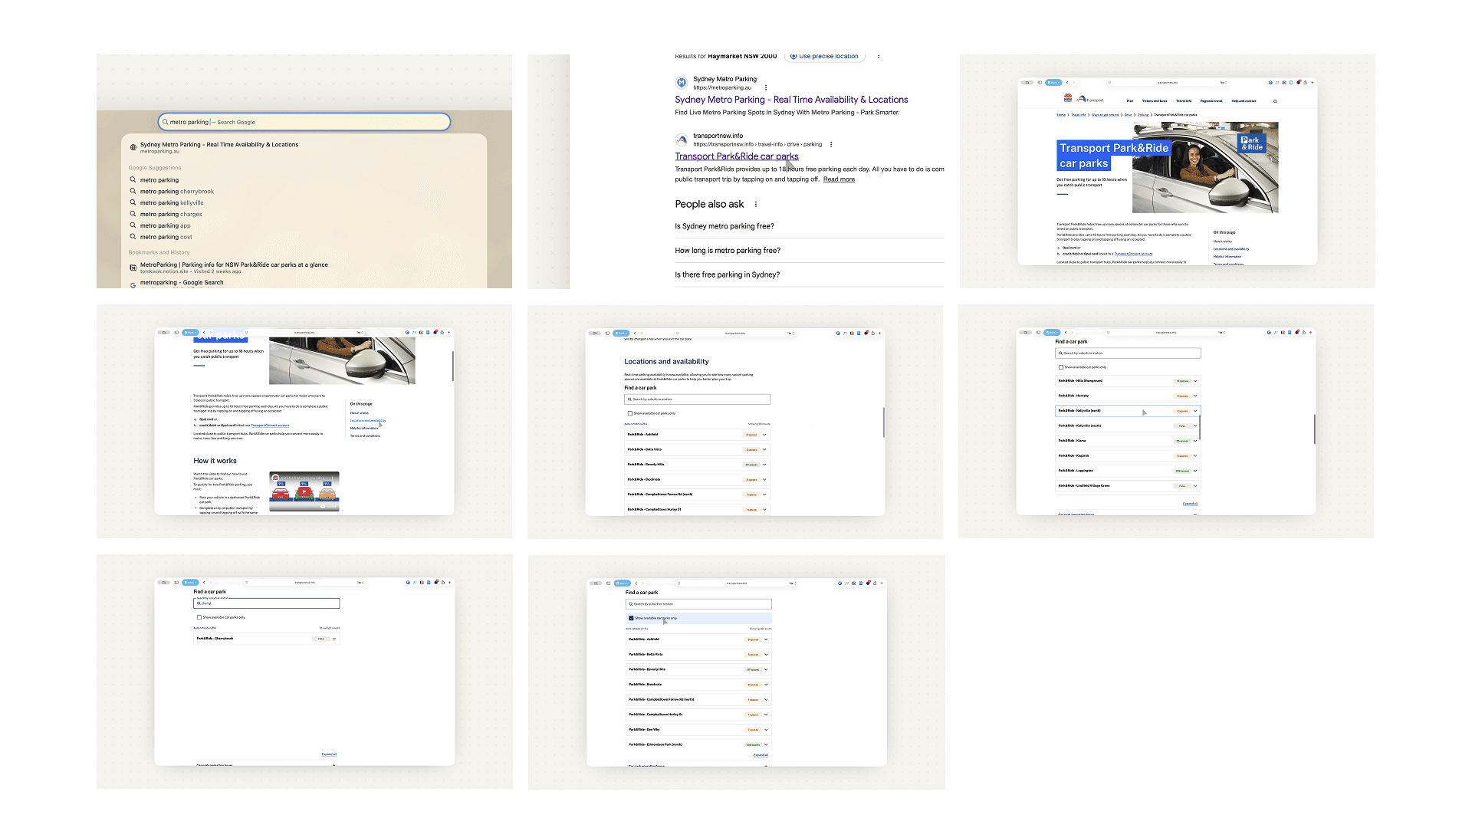Expand the Park&Ride Cherrybrook row chevron
The height and width of the screenshot is (828, 1472).
(x=334, y=639)
